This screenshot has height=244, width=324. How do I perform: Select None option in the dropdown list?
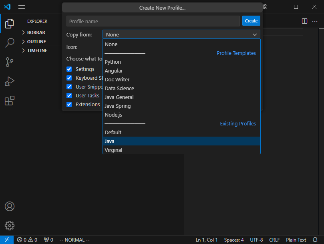pyautogui.click(x=181, y=44)
